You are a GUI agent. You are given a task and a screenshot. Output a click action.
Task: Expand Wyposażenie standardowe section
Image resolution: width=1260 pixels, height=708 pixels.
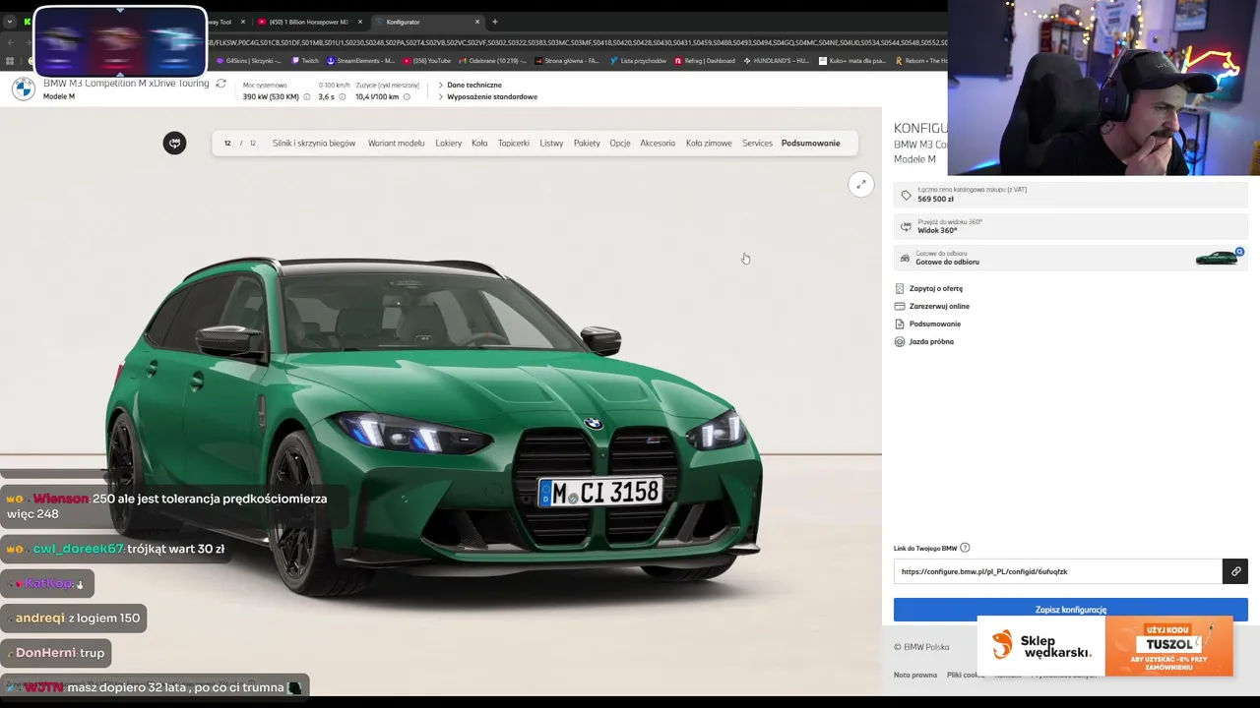pos(486,96)
